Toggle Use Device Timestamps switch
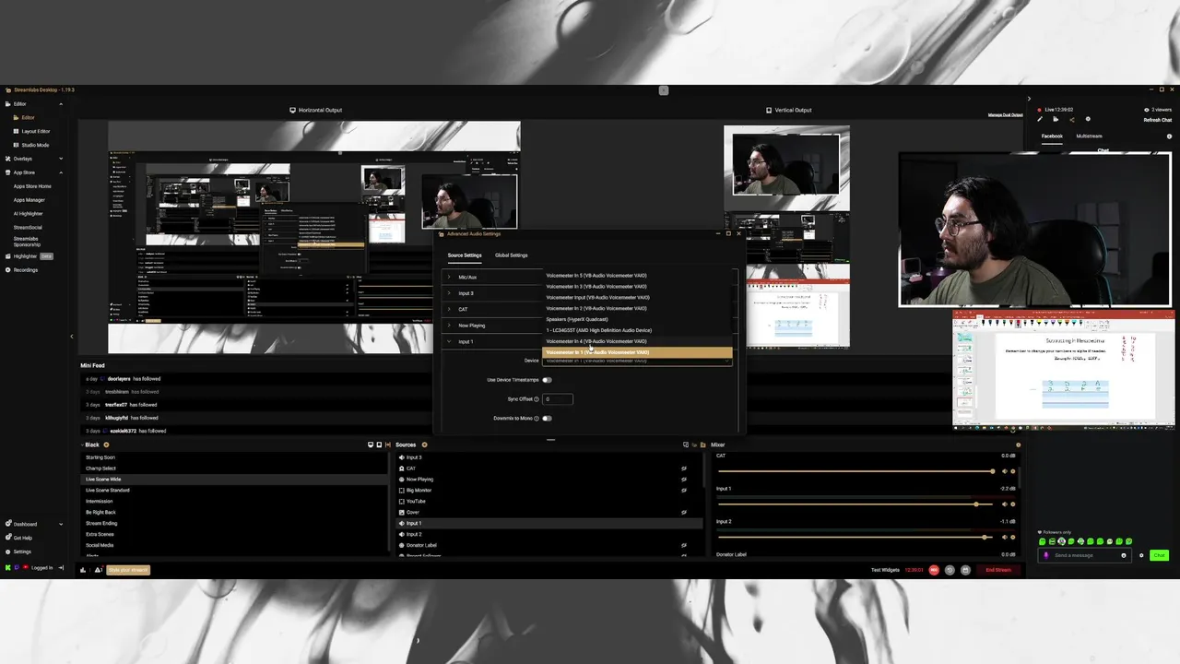Viewport: 1180px width, 664px height. [547, 380]
